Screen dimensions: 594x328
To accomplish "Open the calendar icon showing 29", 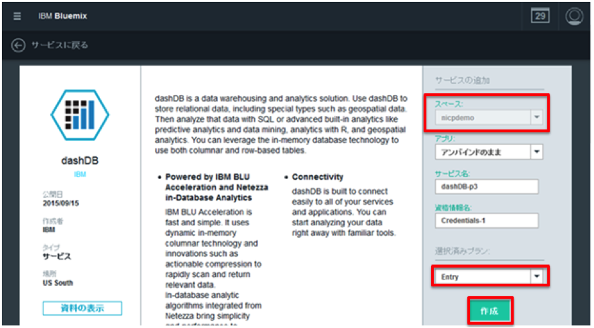I will click(x=540, y=16).
